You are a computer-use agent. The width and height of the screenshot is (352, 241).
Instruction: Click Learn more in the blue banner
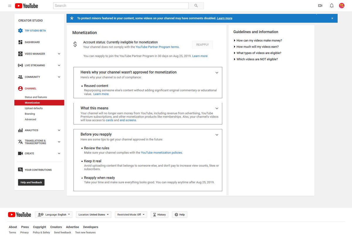(224, 18)
